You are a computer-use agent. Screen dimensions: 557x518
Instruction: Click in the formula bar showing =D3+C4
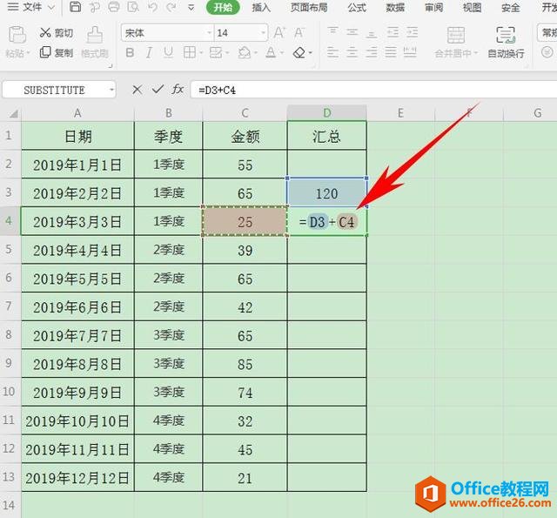(373, 90)
